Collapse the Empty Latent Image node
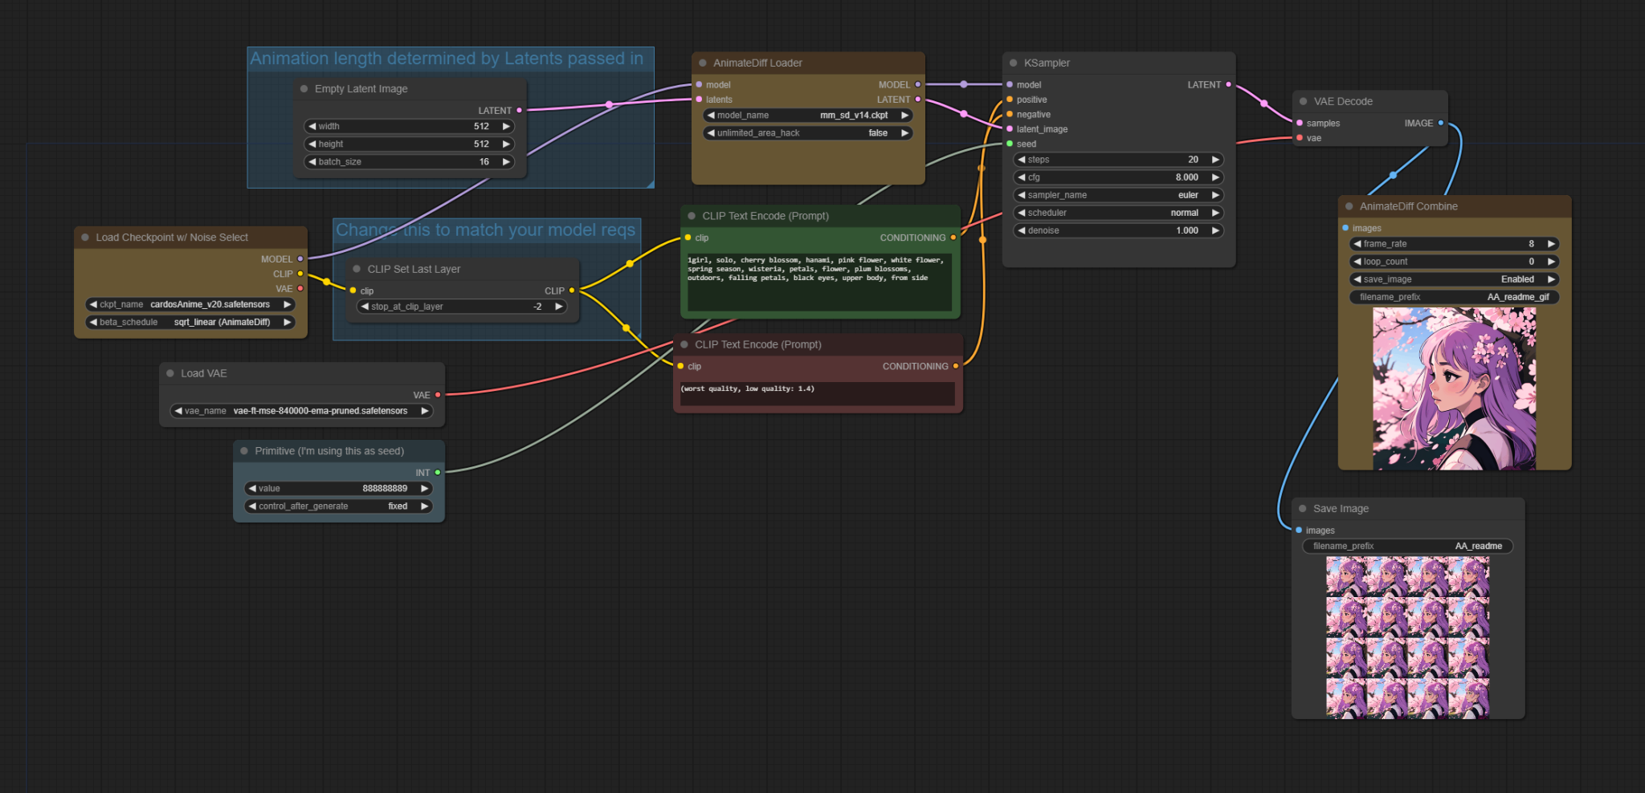 [x=304, y=88]
